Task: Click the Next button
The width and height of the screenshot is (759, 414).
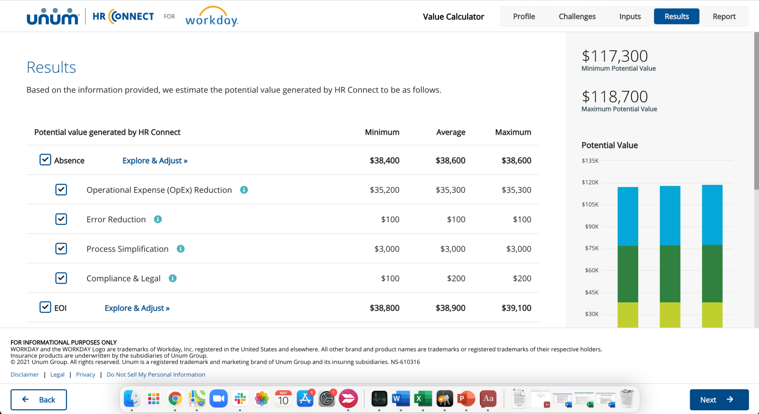Action: pyautogui.click(x=719, y=400)
